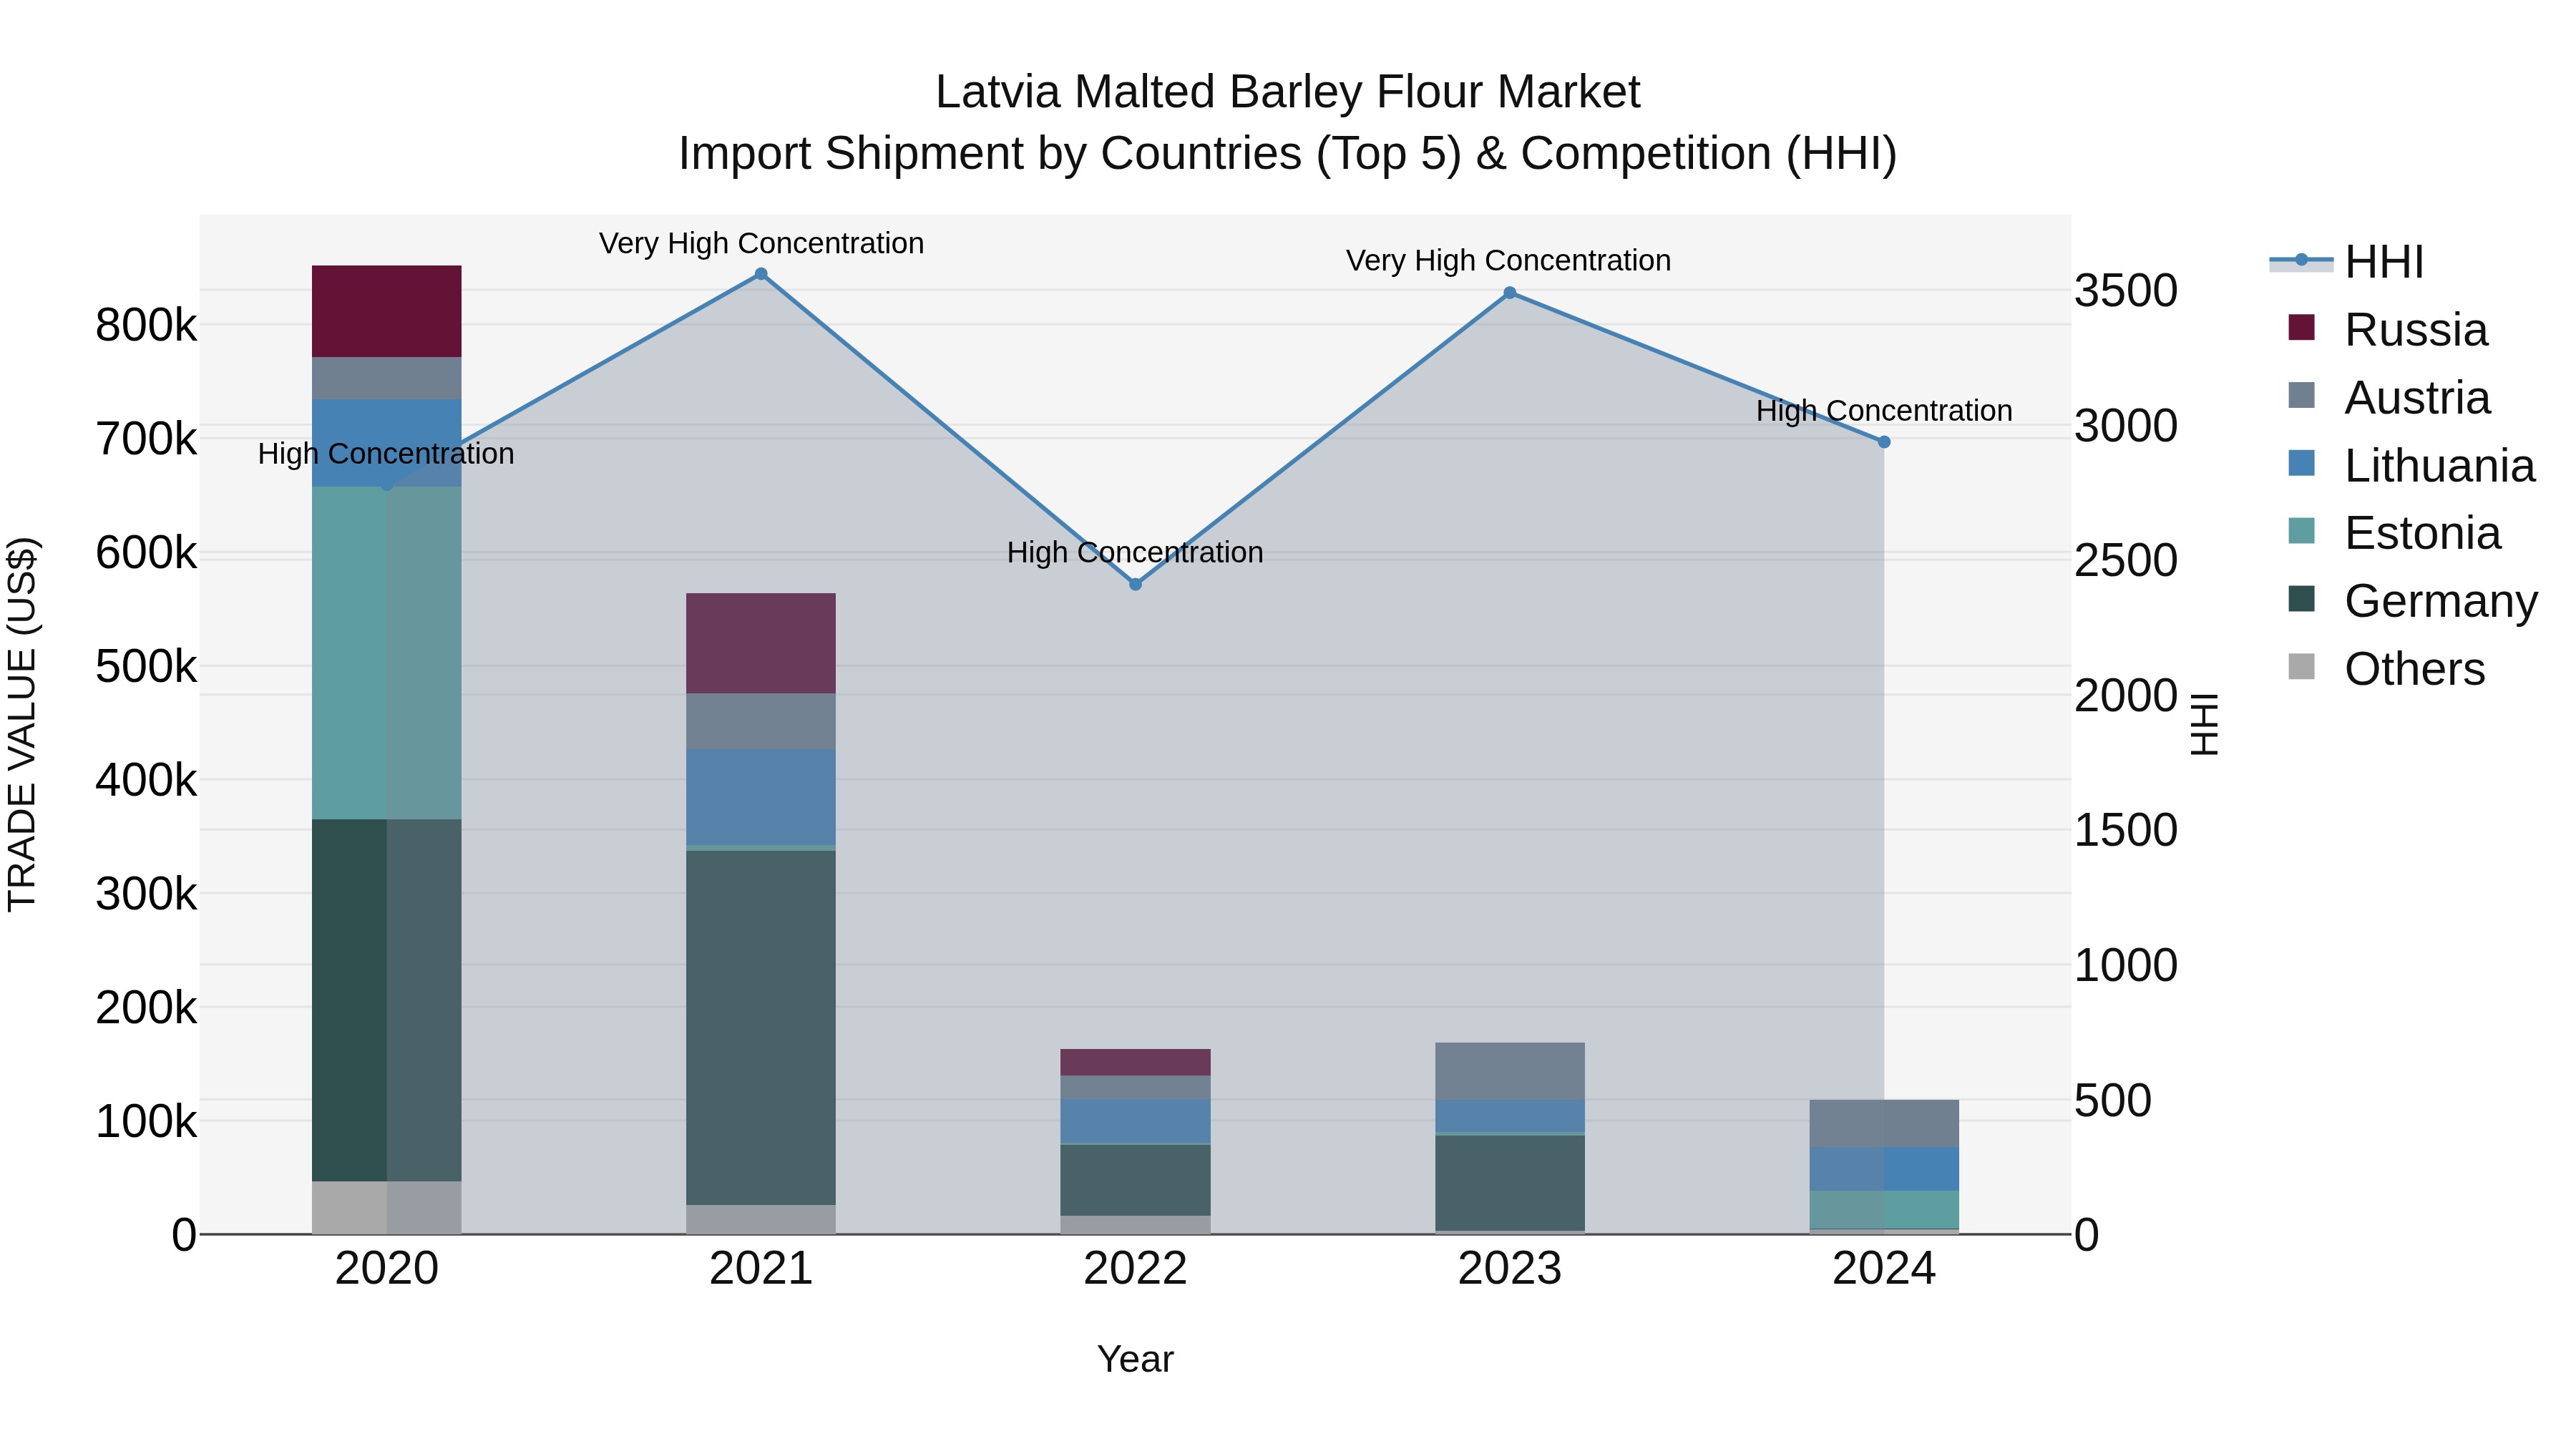
Task: Click the 2021 x-axis label
Action: coord(761,1269)
